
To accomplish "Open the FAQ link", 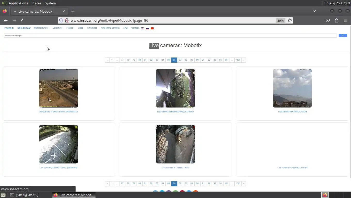I will [x=125, y=28].
